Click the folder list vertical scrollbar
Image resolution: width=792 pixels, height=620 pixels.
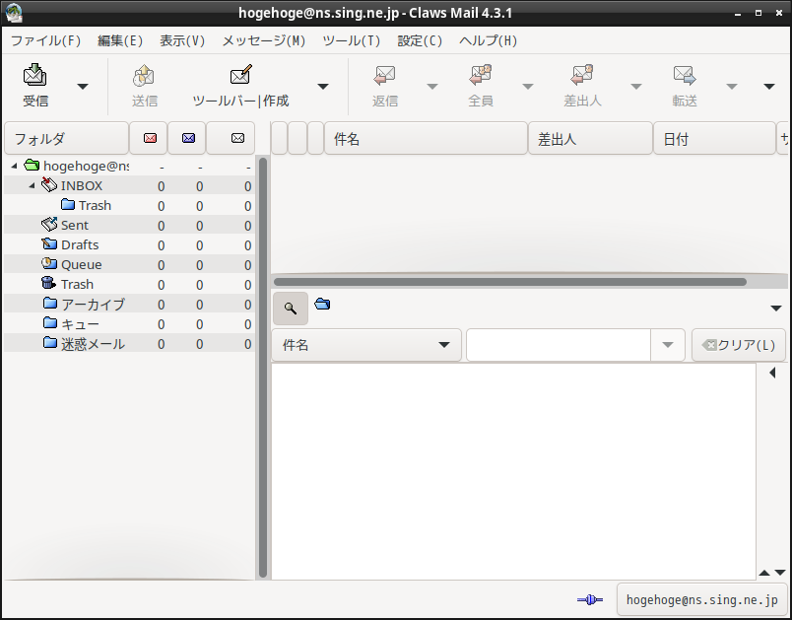(263, 368)
